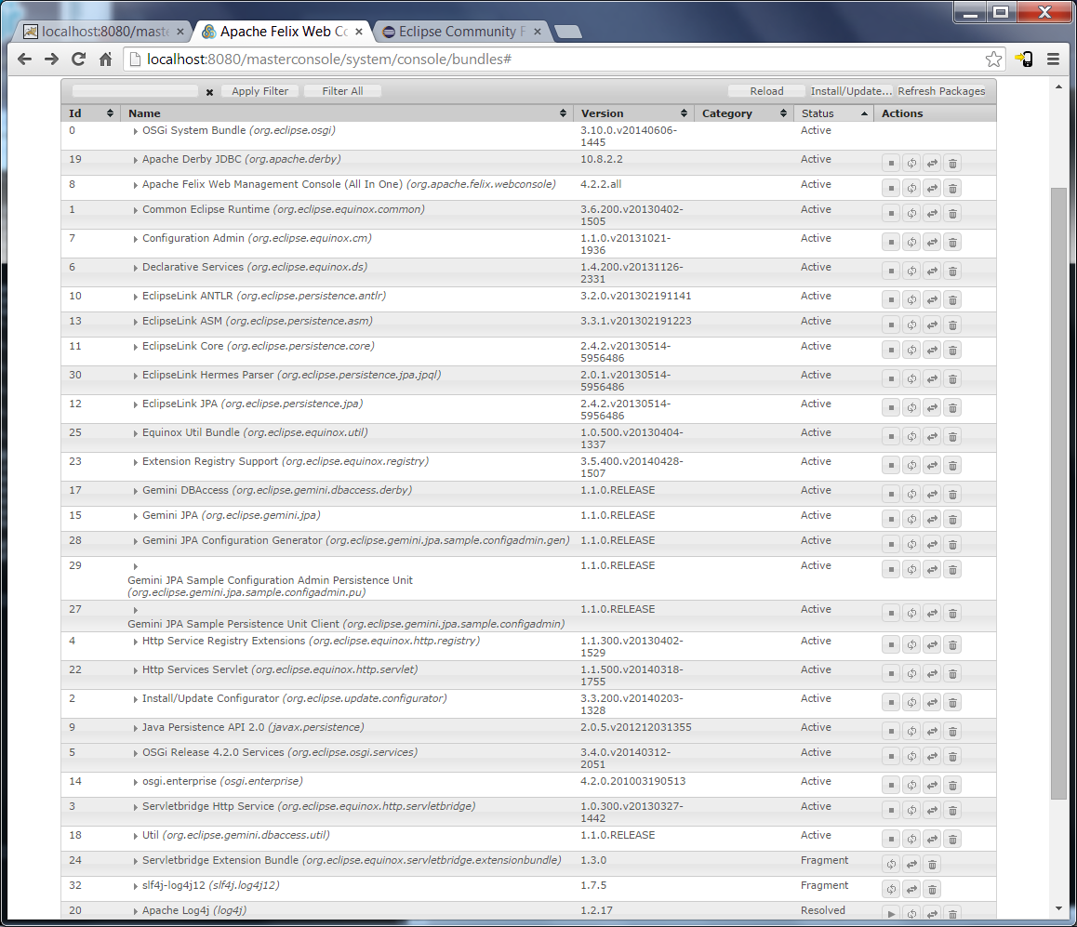Select the Apache Felix Web Console tab

(283, 32)
